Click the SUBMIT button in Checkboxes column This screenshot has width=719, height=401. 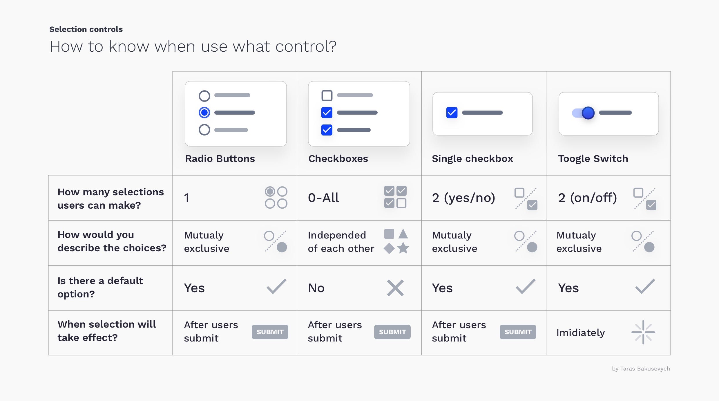tap(392, 332)
